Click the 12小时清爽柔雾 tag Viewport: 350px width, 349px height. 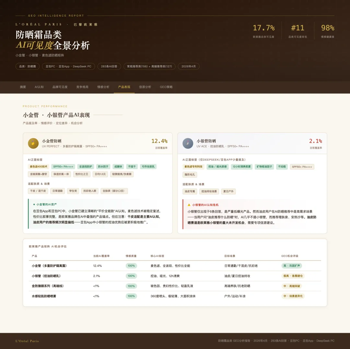coord(241,167)
